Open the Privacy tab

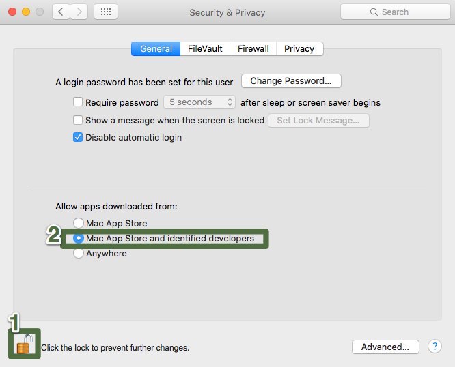(x=299, y=48)
